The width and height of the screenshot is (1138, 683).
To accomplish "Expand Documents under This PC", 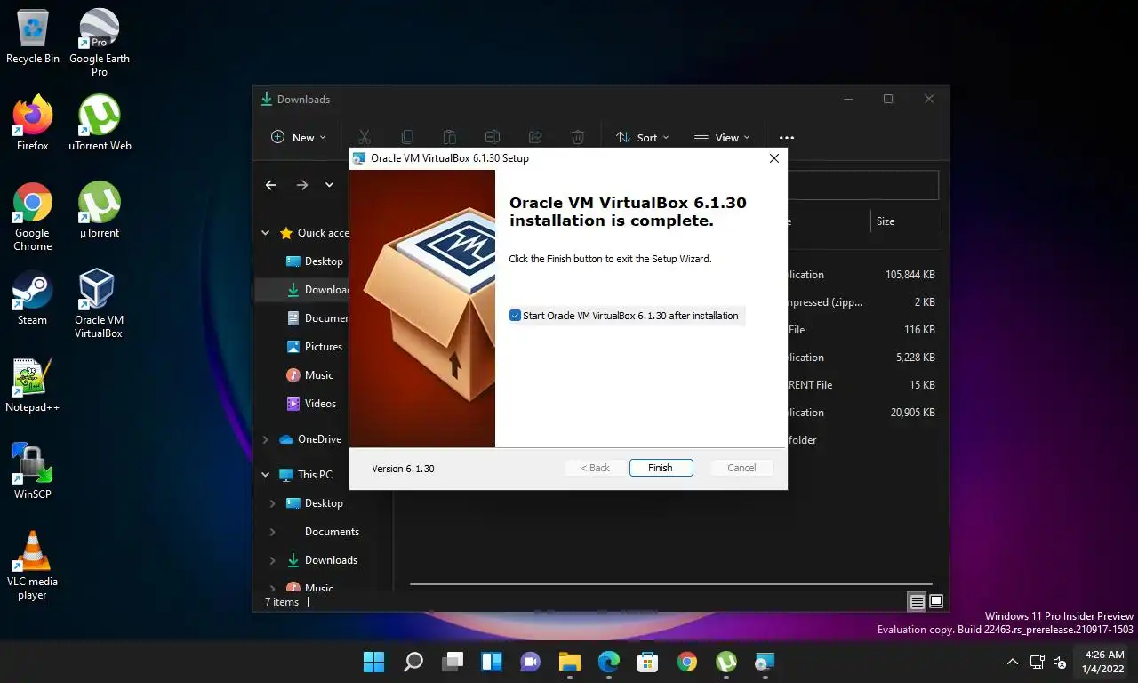I will [x=272, y=532].
